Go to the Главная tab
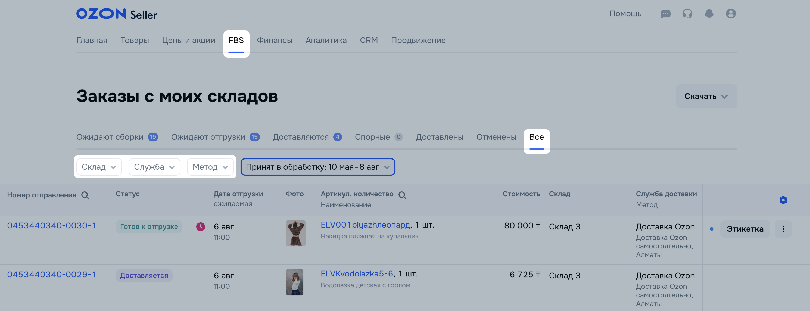Screen dimensions: 810x311 click(92, 40)
